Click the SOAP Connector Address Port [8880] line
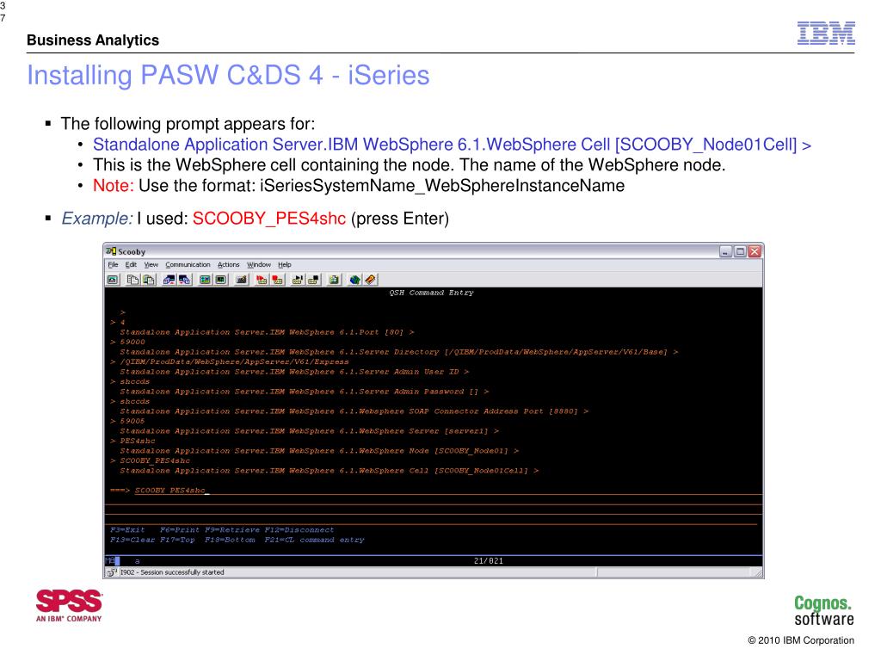Viewport: 881px width, 661px height. [x=354, y=411]
